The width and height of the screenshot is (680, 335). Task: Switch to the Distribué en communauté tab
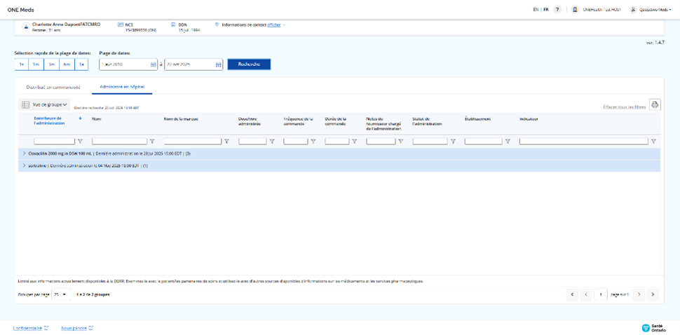(53, 88)
